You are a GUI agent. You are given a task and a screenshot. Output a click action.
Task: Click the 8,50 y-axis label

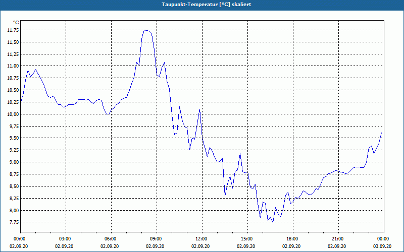pyautogui.click(x=14, y=186)
